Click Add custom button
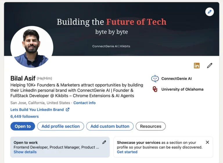This screenshot has height=163, width=223. click(x=110, y=126)
